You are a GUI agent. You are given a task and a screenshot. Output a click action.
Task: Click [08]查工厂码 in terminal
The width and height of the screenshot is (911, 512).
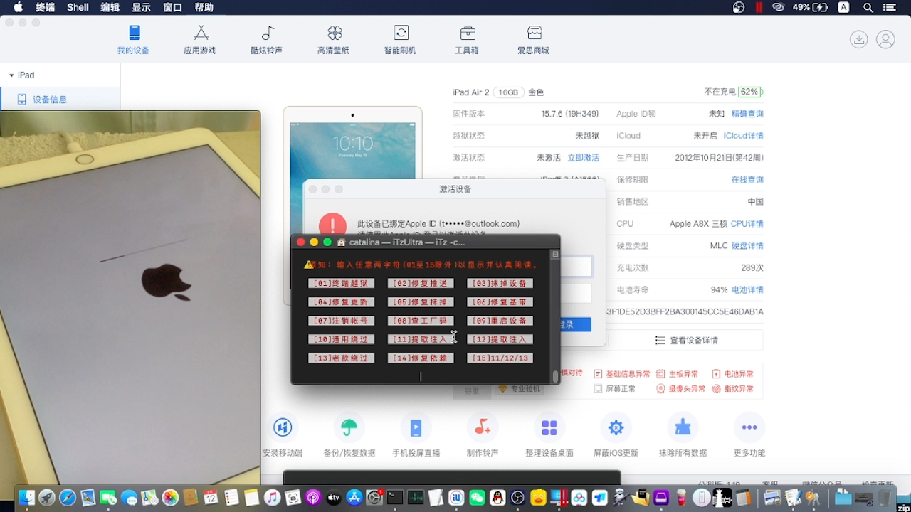pyautogui.click(x=421, y=321)
